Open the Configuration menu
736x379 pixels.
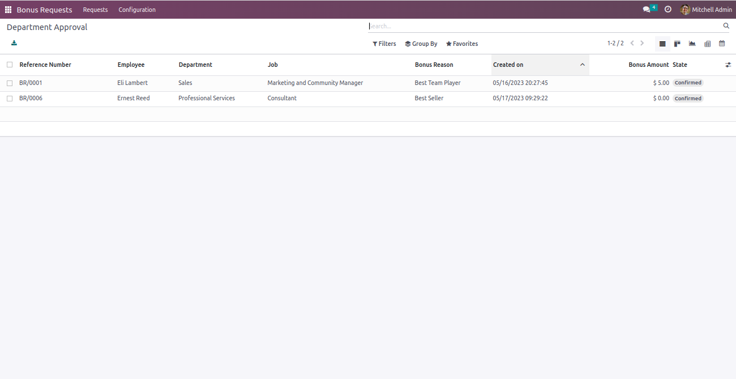click(x=137, y=10)
